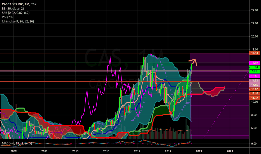The image size is (261, 154).
Task: Click the 11.32 price label
Action: coord(255,98)
